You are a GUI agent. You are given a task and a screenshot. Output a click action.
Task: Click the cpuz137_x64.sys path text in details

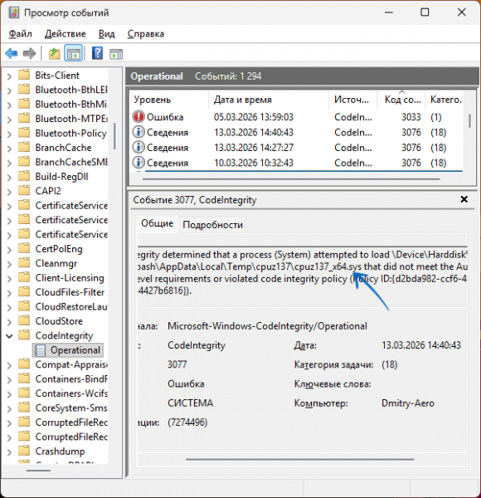click(328, 266)
